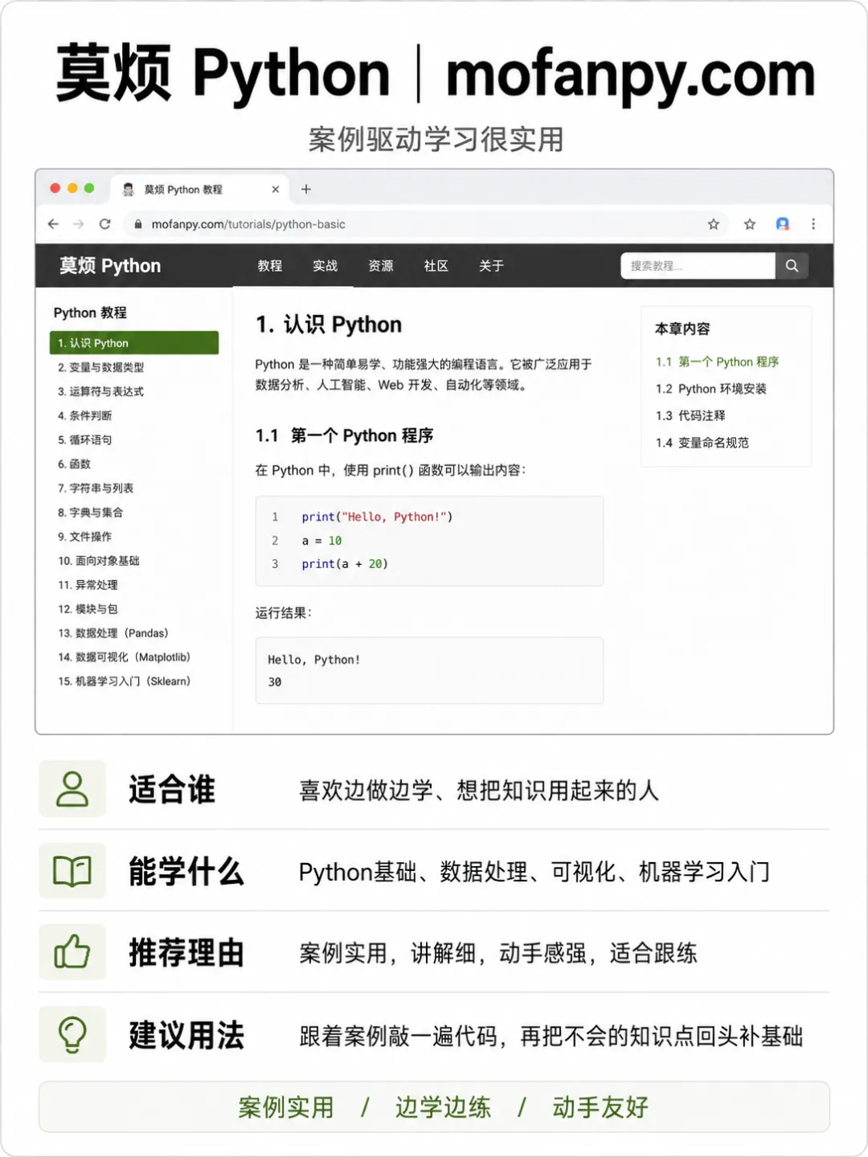
Task: Reload the page with refresh icon
Action: tap(104, 224)
